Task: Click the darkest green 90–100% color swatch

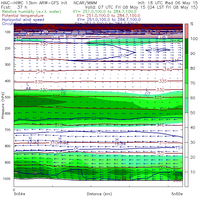Action: coord(186,46)
